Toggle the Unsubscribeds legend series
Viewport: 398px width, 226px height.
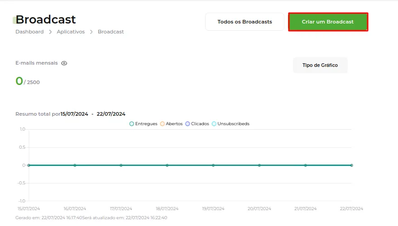click(231, 124)
